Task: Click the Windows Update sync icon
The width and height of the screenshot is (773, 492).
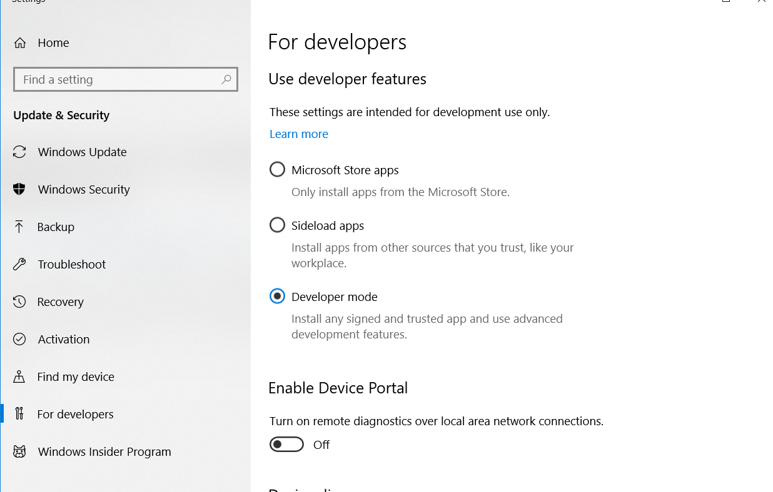Action: [19, 152]
